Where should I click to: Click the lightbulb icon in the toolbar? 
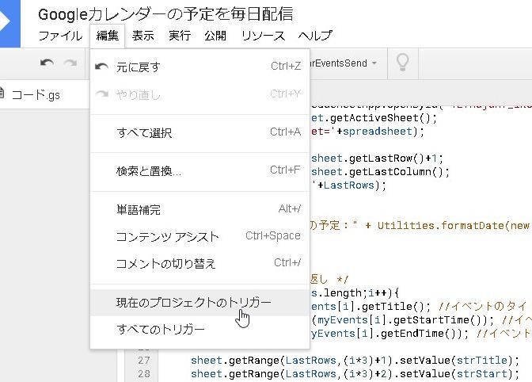pos(403,62)
